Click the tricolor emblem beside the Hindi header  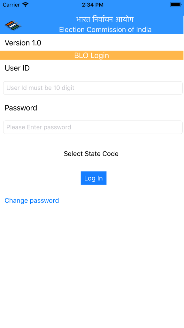13,25
